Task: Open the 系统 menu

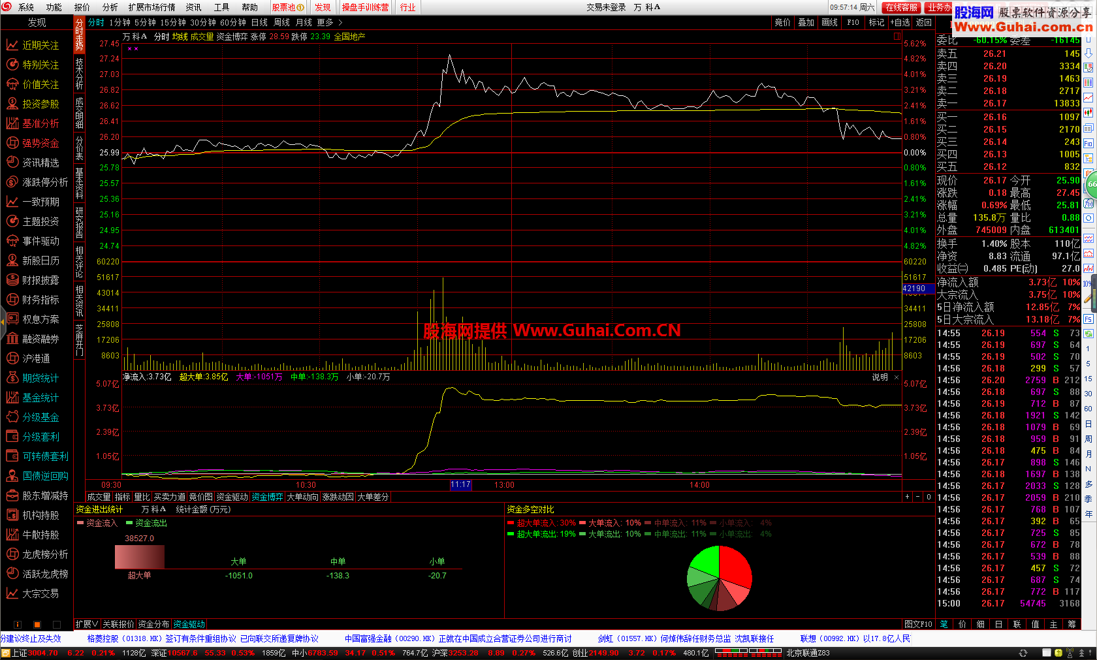Action: coord(26,7)
